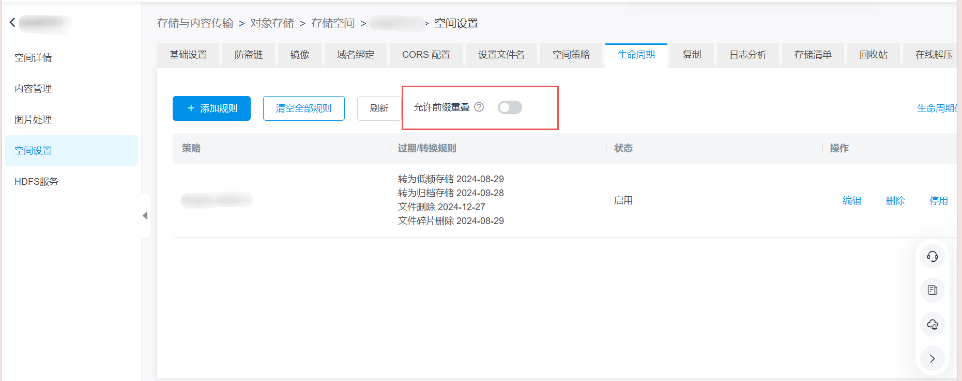Go to 存储与内容传输 in the breadcrumb
The width and height of the screenshot is (962, 381).
coord(195,23)
